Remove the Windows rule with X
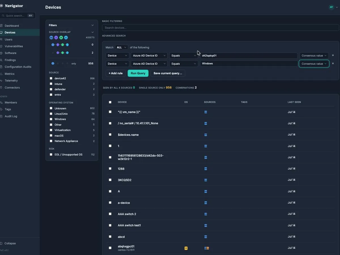Screen dimensions: 340x255 pyautogui.click(x=333, y=63)
